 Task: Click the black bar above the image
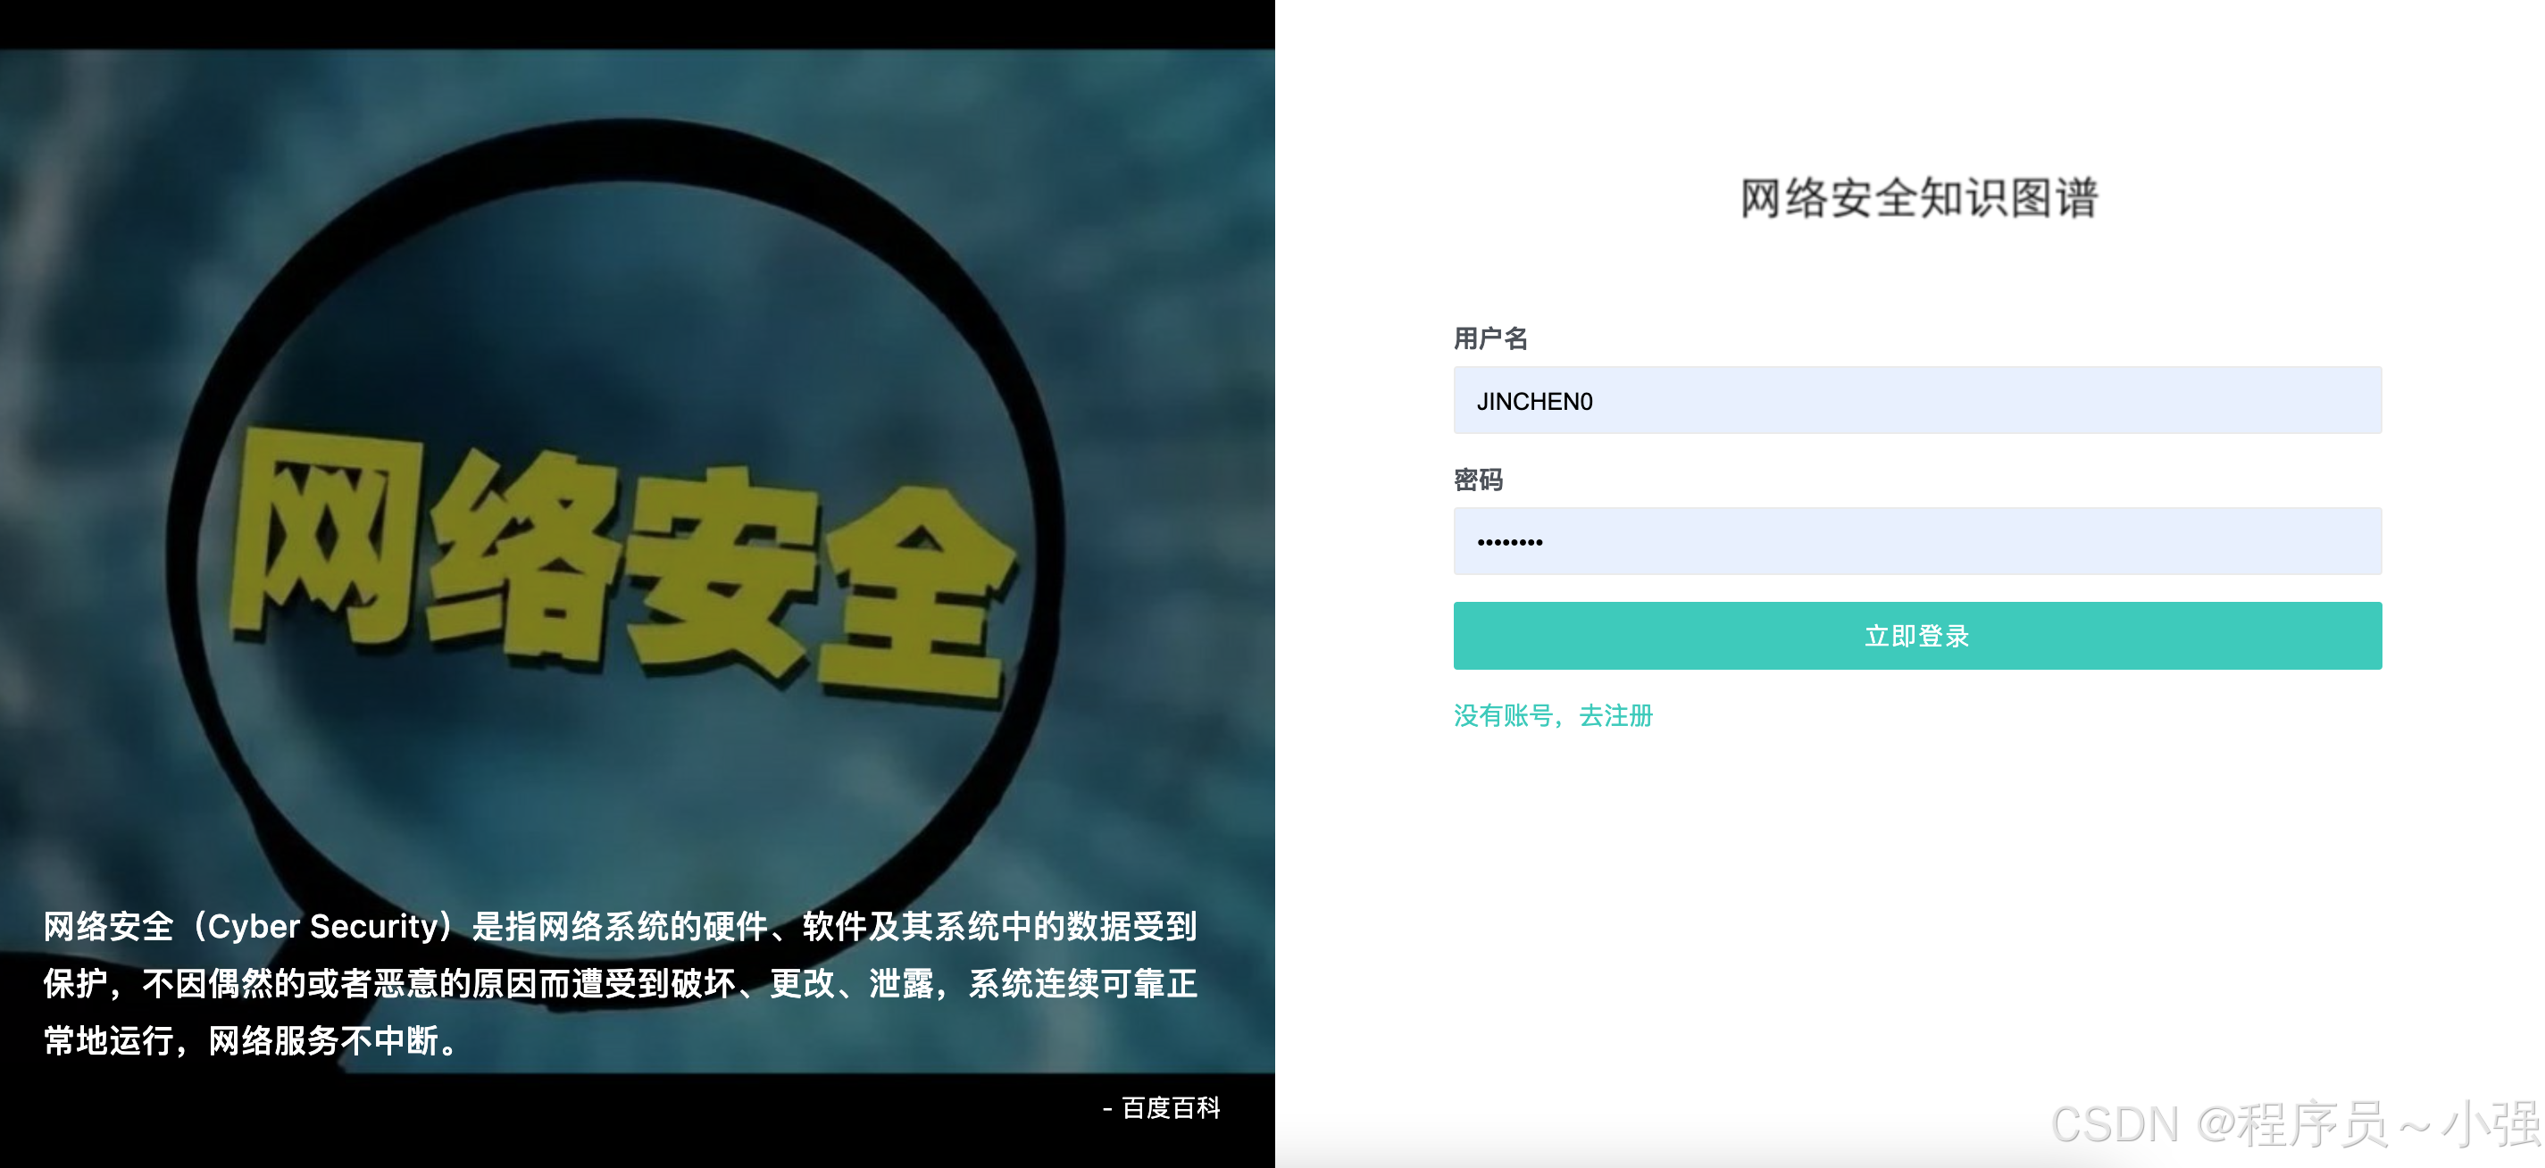click(638, 24)
